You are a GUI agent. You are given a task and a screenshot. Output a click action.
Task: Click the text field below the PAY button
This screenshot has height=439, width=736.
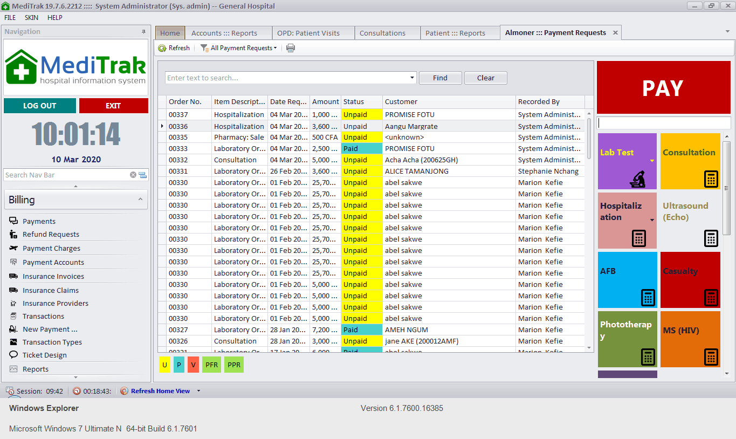tap(664, 123)
